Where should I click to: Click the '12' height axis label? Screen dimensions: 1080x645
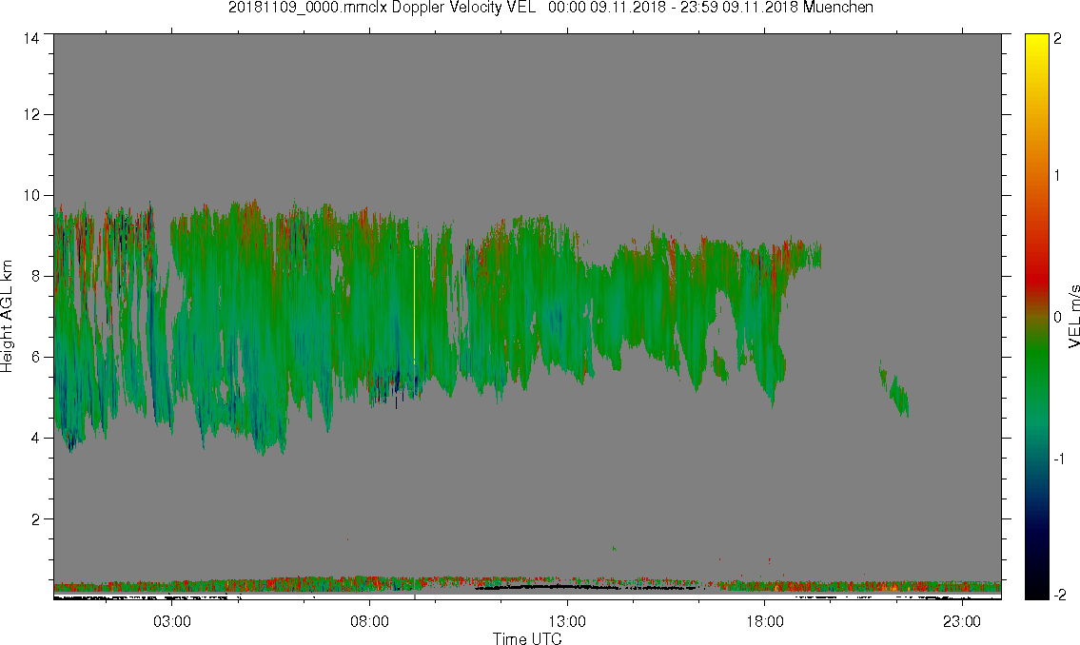tap(30, 114)
